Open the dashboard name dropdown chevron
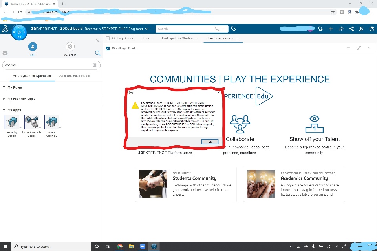The width and height of the screenshot is (377, 251). 147,29
